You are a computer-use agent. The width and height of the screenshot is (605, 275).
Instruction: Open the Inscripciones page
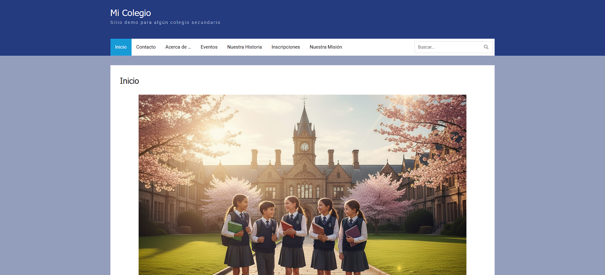pyautogui.click(x=286, y=47)
